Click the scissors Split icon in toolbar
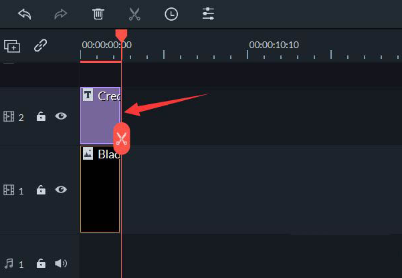This screenshot has width=402, height=278. pos(134,14)
